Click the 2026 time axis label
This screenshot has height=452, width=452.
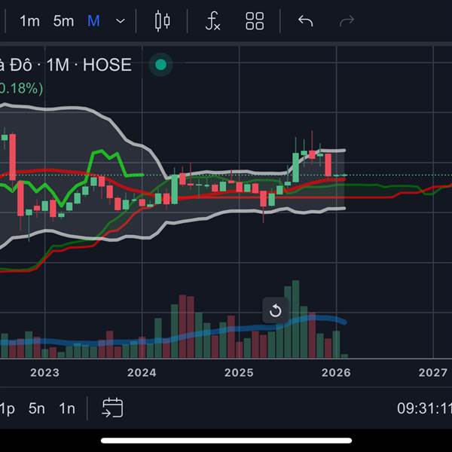(336, 373)
